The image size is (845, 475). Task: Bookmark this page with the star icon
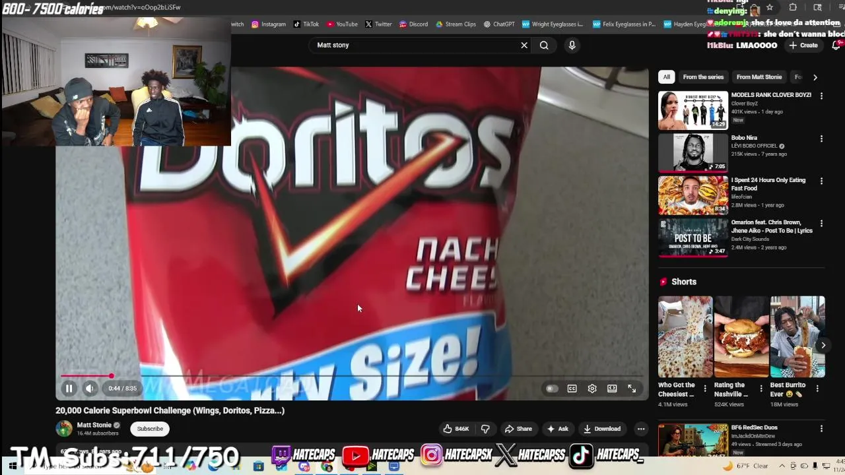[770, 7]
